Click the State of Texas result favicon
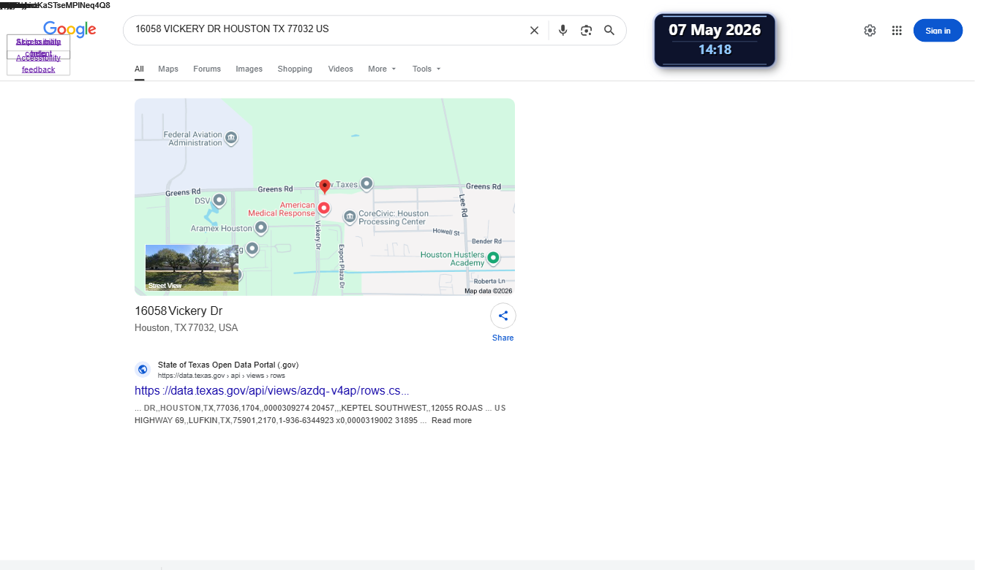 pyautogui.click(x=143, y=369)
